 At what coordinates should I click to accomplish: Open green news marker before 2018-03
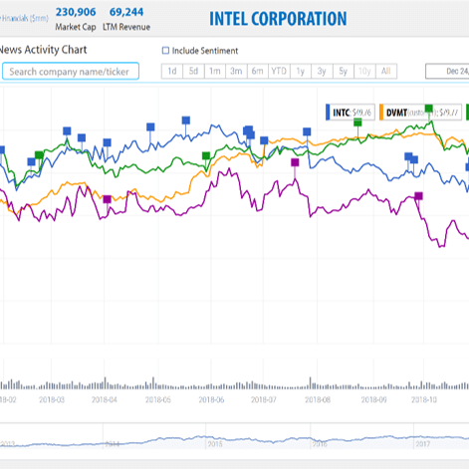pyautogui.click(x=39, y=155)
